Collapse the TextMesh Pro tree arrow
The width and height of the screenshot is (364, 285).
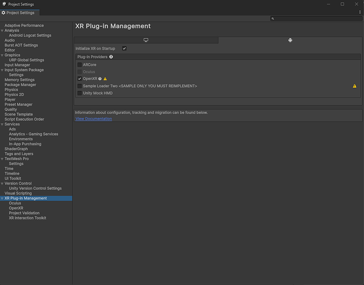click(x=2, y=159)
